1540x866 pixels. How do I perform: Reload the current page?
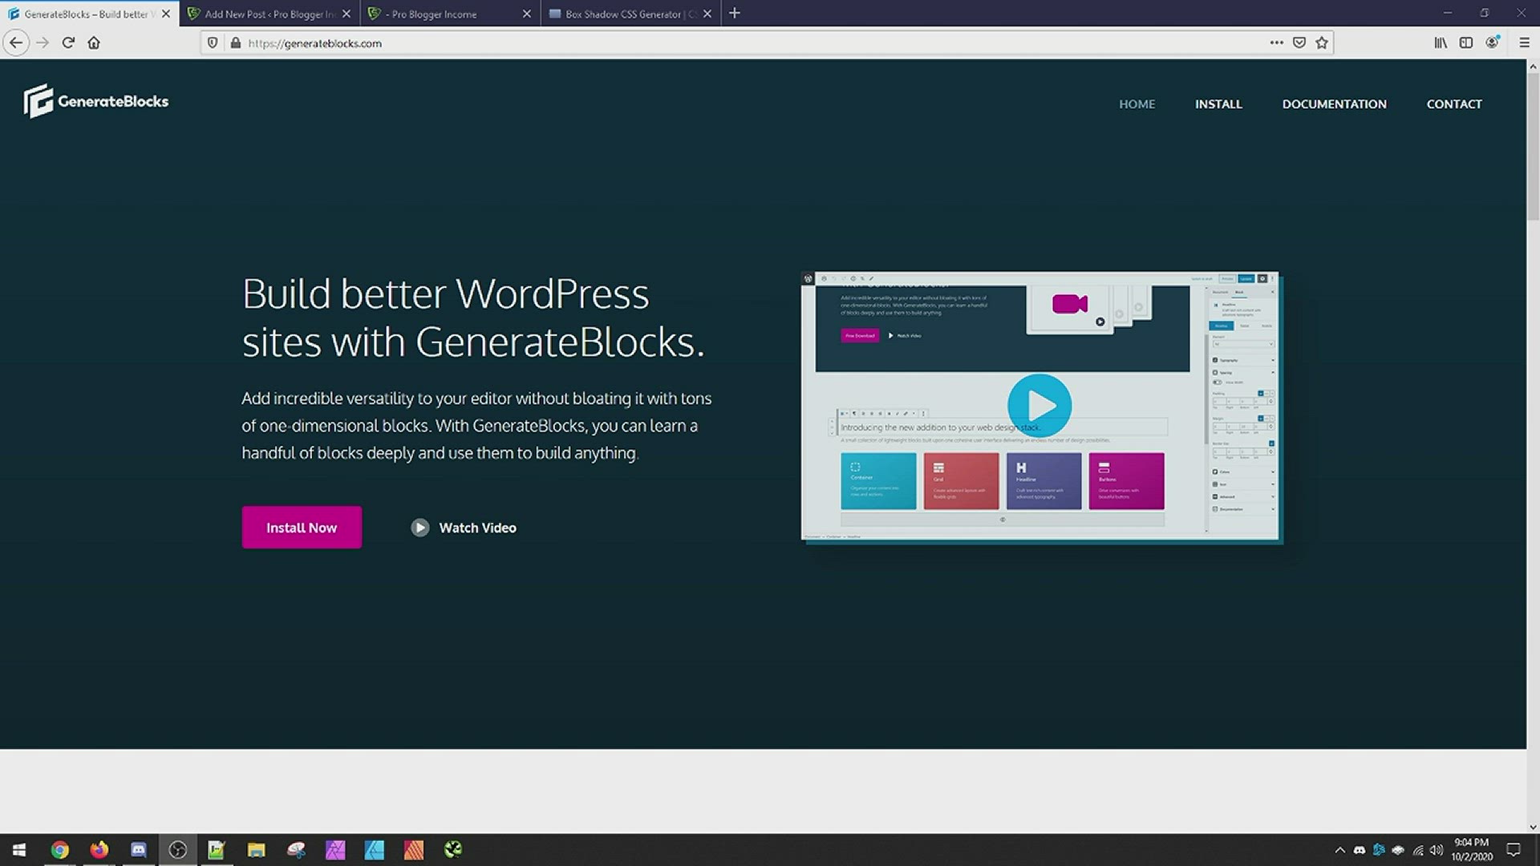tap(68, 42)
